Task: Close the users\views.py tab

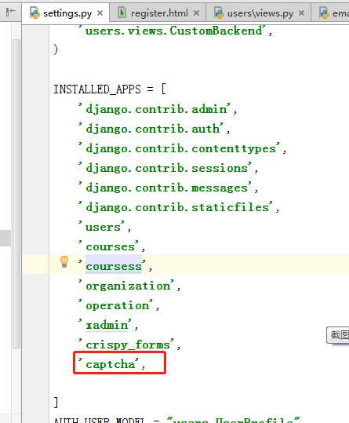Action: click(302, 13)
